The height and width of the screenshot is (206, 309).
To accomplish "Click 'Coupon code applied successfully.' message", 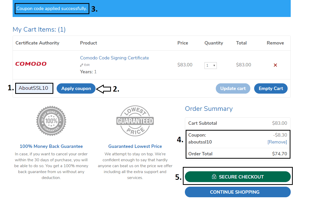I will click(52, 8).
